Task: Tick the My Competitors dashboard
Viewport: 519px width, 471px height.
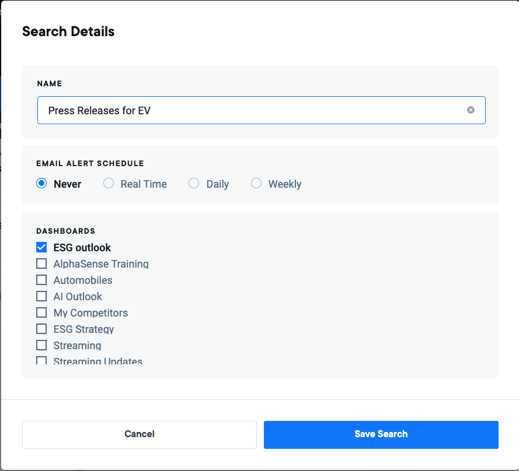Action: pos(41,312)
